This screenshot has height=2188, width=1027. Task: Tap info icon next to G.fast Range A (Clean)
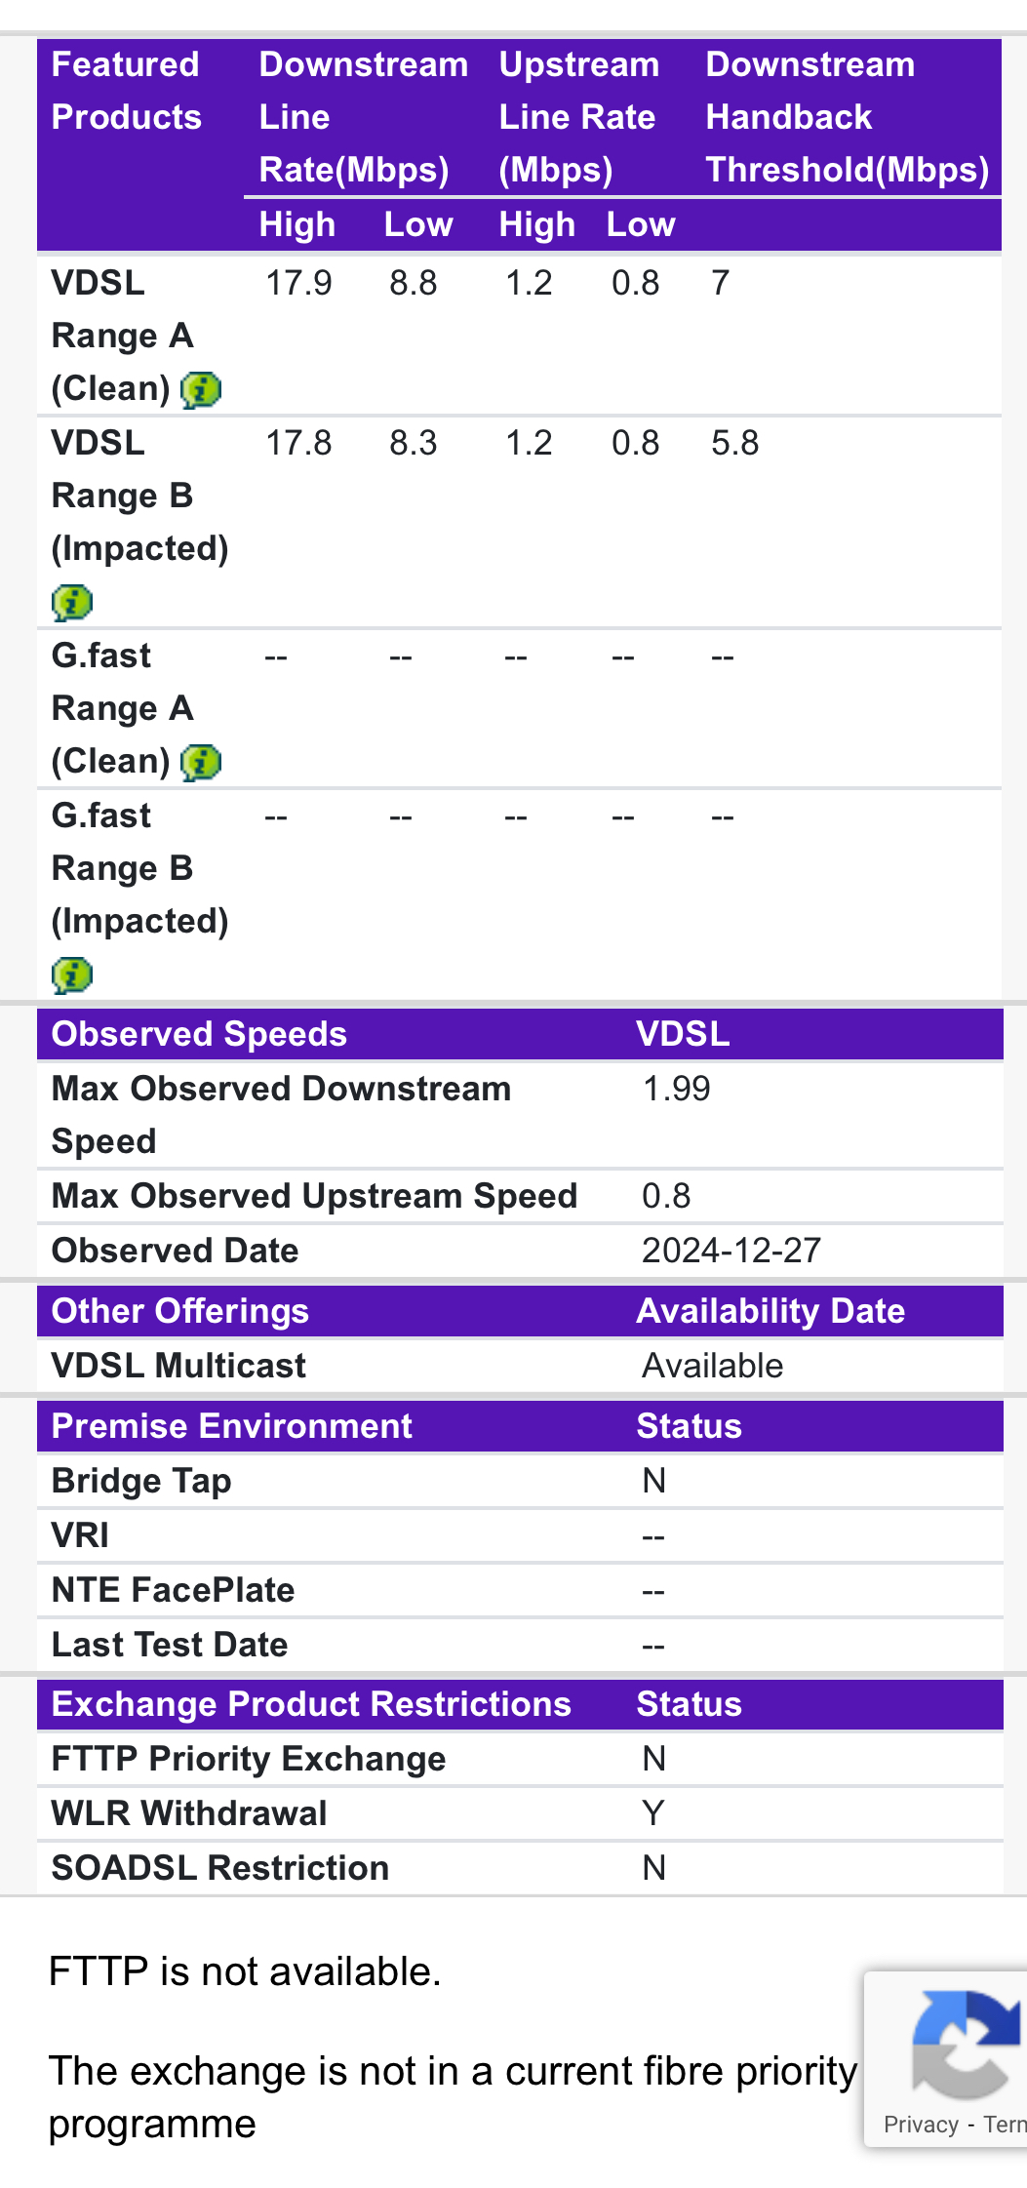click(201, 762)
